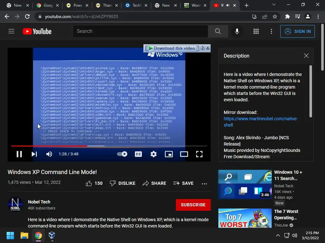
Task: Click the address bar URL
Action: pos(82,16)
